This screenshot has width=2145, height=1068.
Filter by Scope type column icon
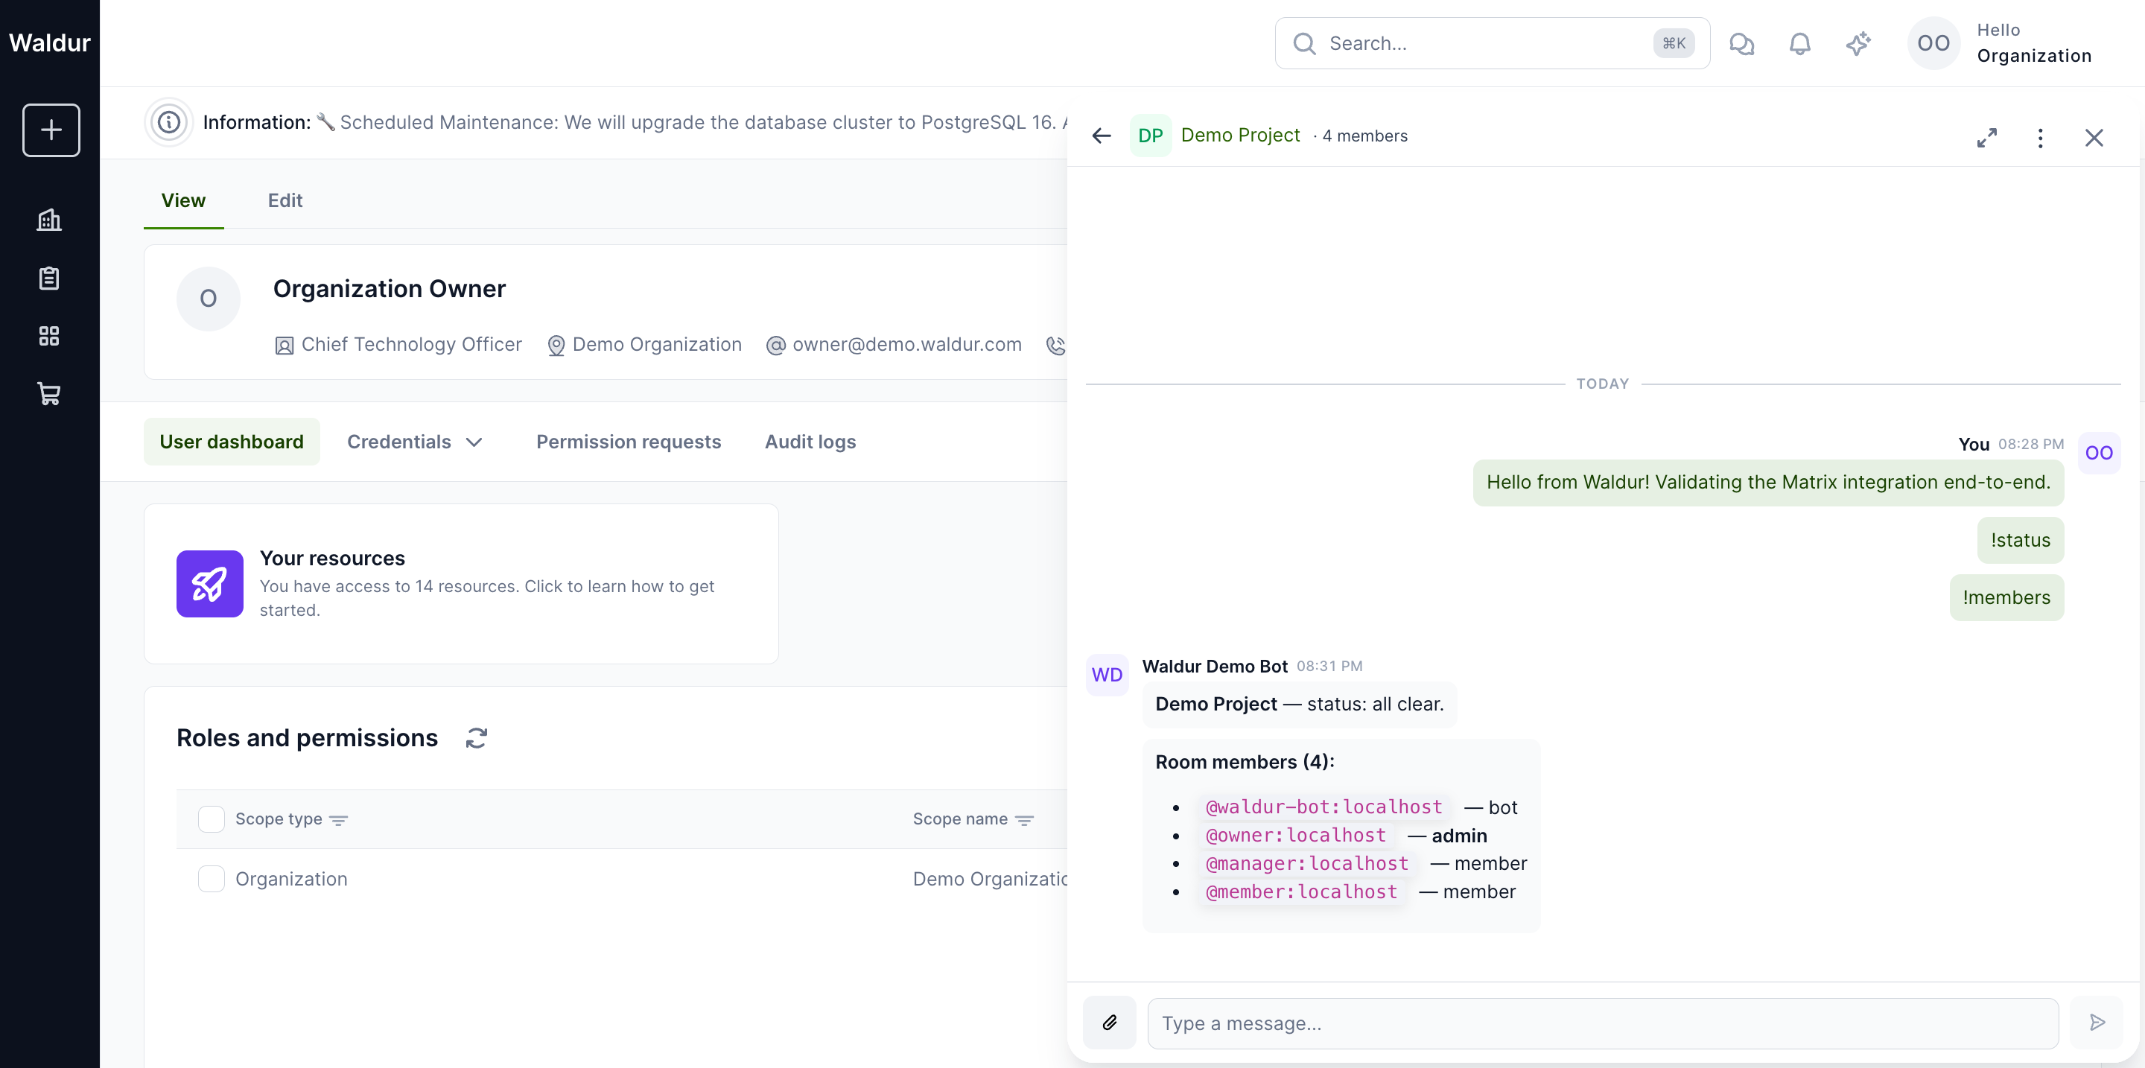tap(338, 820)
